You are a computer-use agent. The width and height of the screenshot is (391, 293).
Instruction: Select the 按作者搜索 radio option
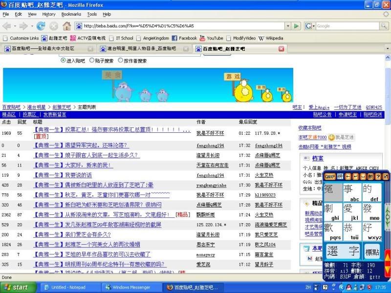(120, 60)
